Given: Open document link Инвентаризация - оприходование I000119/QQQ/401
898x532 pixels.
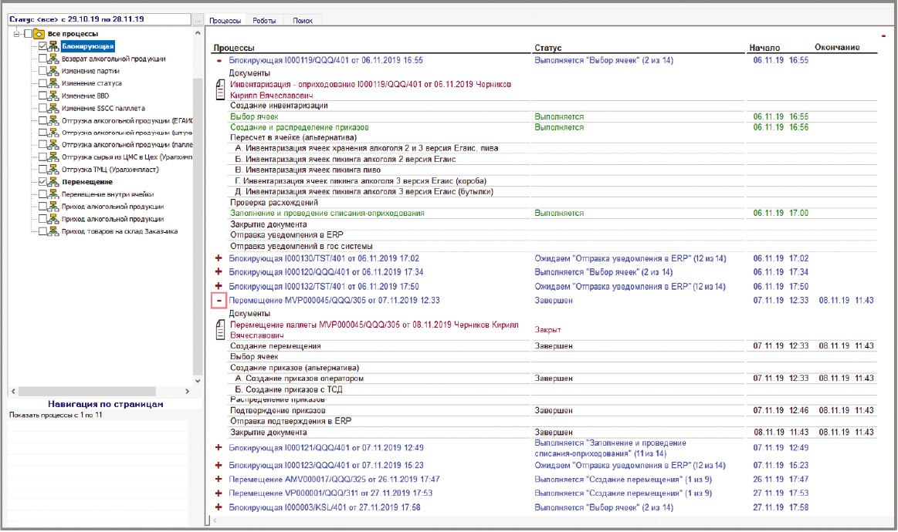Looking at the screenshot, I should (x=371, y=89).
